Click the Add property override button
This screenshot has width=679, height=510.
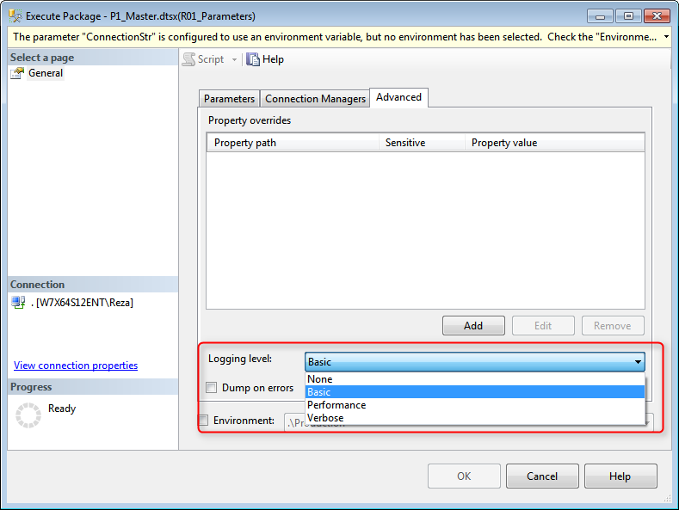tap(473, 326)
